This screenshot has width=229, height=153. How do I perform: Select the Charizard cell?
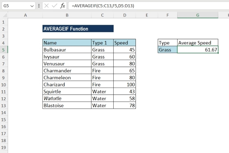[67, 84]
